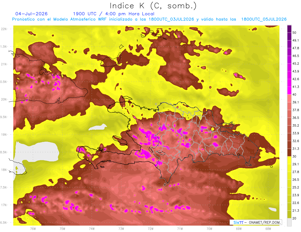Select legend value "41.3"
Screen dimensions: 301x232
click(x=295, y=87)
